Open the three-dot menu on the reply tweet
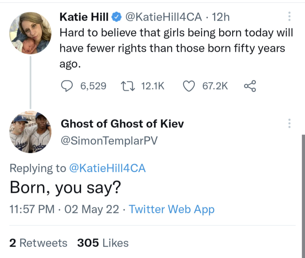305x258 pixels. (x=289, y=123)
